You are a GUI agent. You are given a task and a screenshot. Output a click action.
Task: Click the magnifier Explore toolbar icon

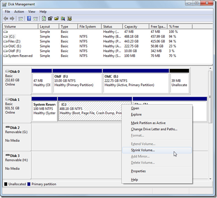pyautogui.click(x=63, y=18)
